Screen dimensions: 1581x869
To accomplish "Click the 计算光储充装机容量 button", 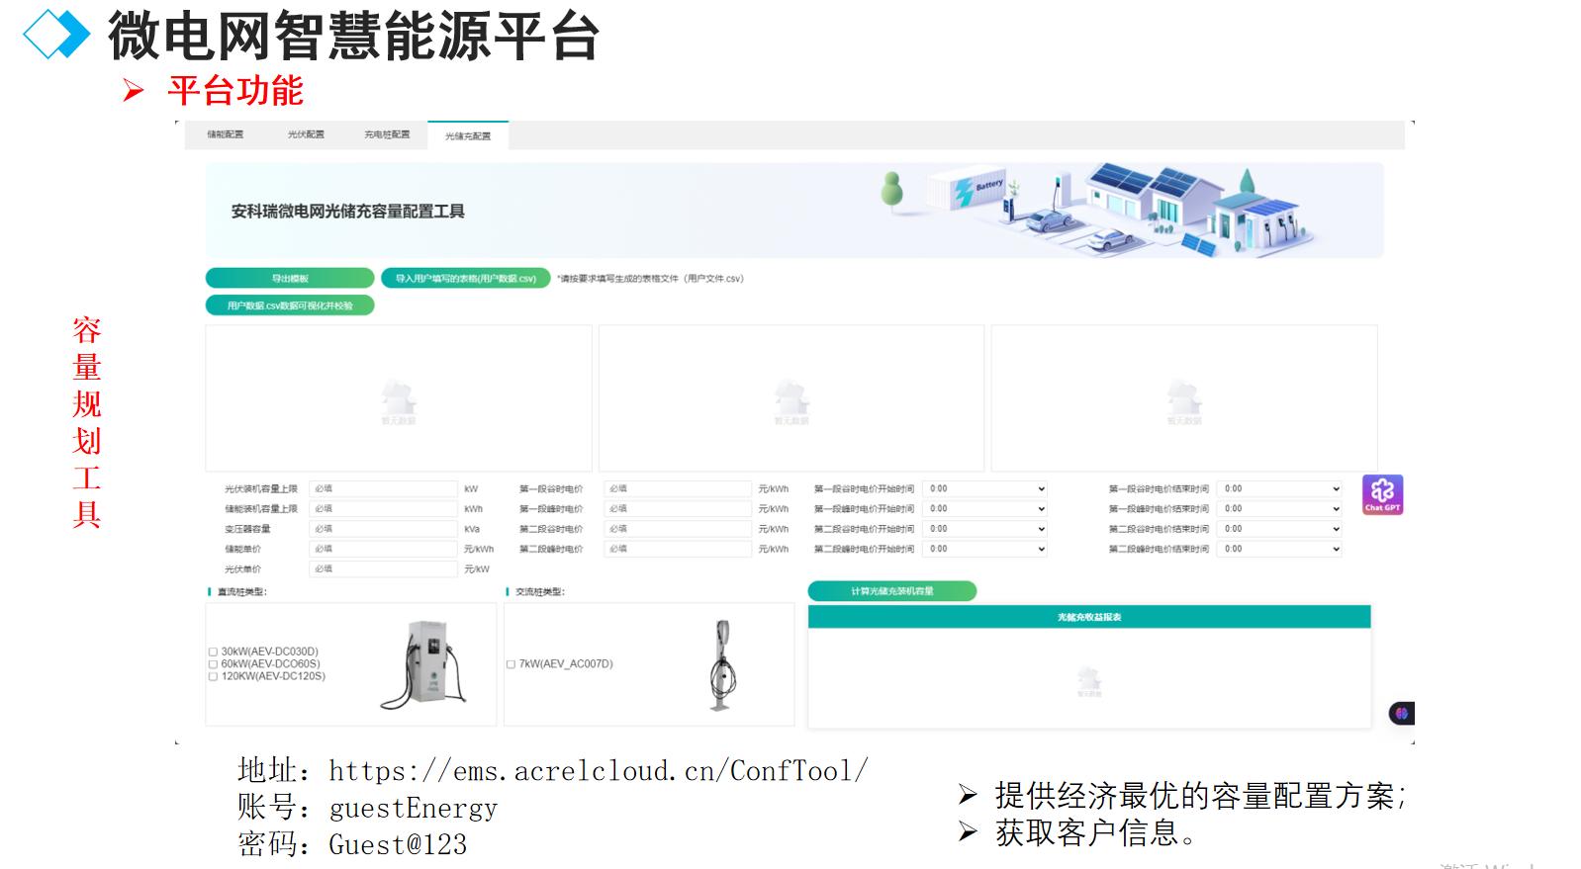I will pos(892,591).
